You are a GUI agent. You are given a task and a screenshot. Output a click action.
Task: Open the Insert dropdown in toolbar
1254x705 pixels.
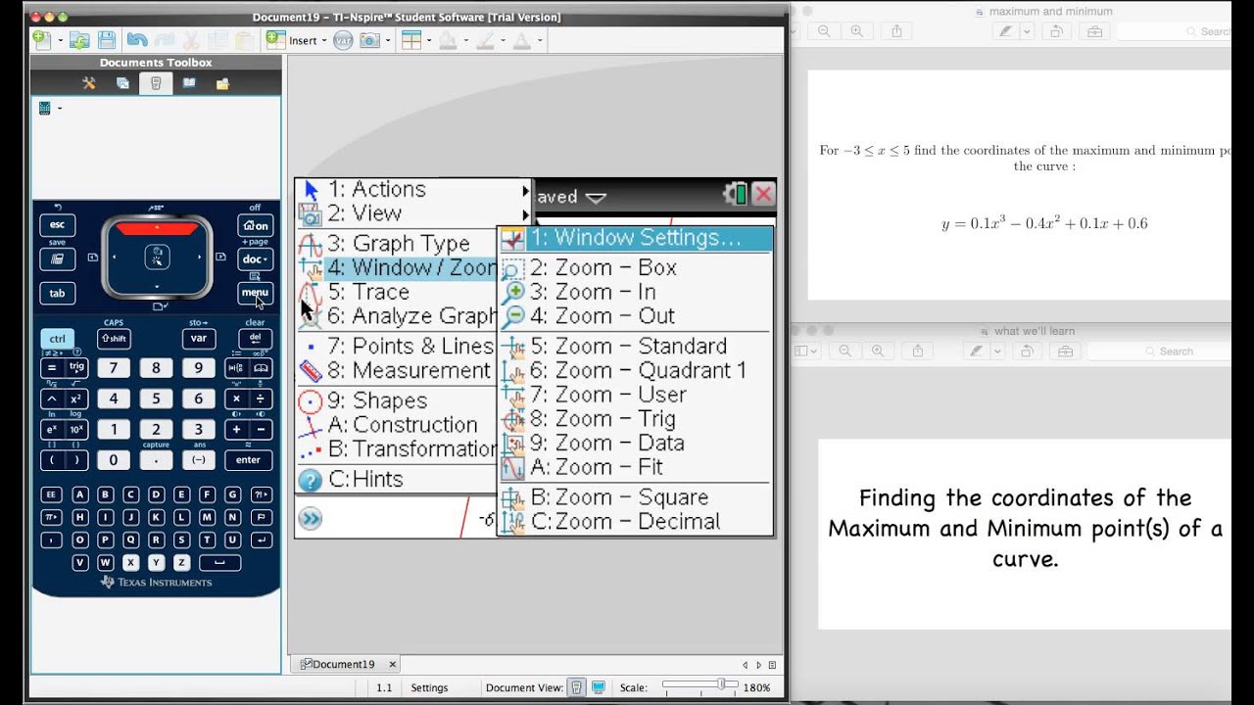(297, 40)
